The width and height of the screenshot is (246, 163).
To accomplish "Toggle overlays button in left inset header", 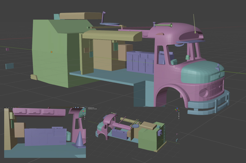I will point(78,107).
